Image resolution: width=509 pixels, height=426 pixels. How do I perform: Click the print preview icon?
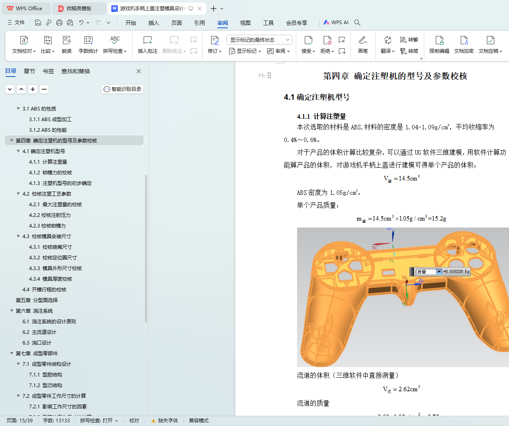click(70, 23)
